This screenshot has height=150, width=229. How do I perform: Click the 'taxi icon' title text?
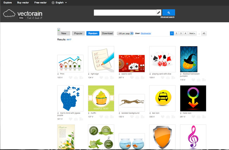(156, 113)
